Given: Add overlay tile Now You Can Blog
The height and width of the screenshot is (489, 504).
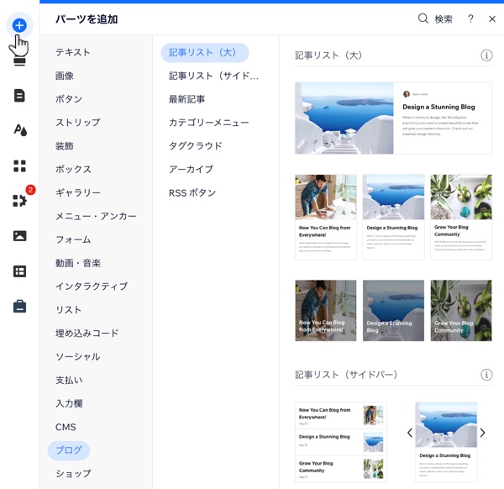Looking at the screenshot, I should (326, 311).
